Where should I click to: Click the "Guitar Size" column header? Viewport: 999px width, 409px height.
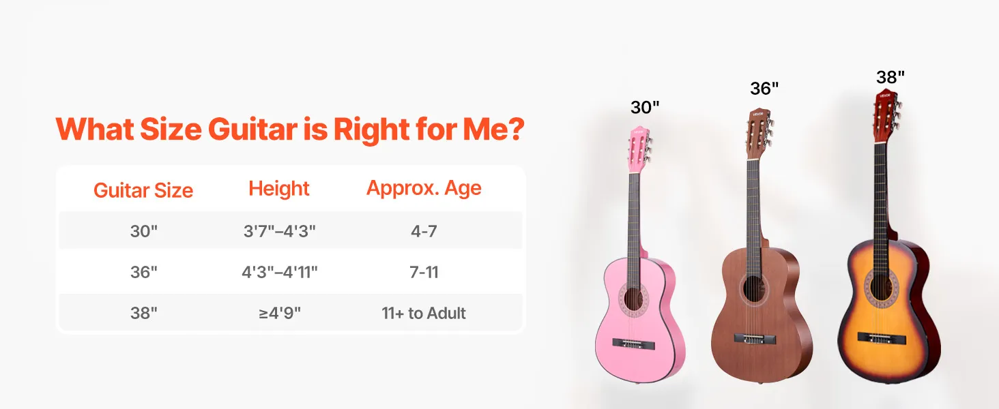(143, 190)
